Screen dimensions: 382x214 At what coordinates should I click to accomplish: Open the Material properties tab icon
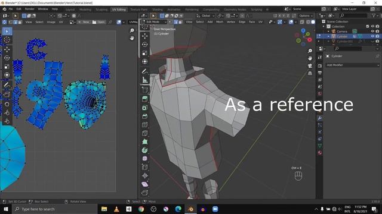tap(320, 153)
